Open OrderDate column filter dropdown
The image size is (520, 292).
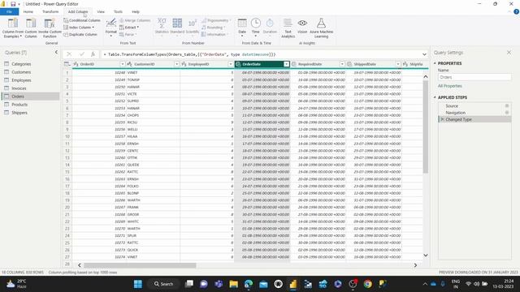click(286, 64)
